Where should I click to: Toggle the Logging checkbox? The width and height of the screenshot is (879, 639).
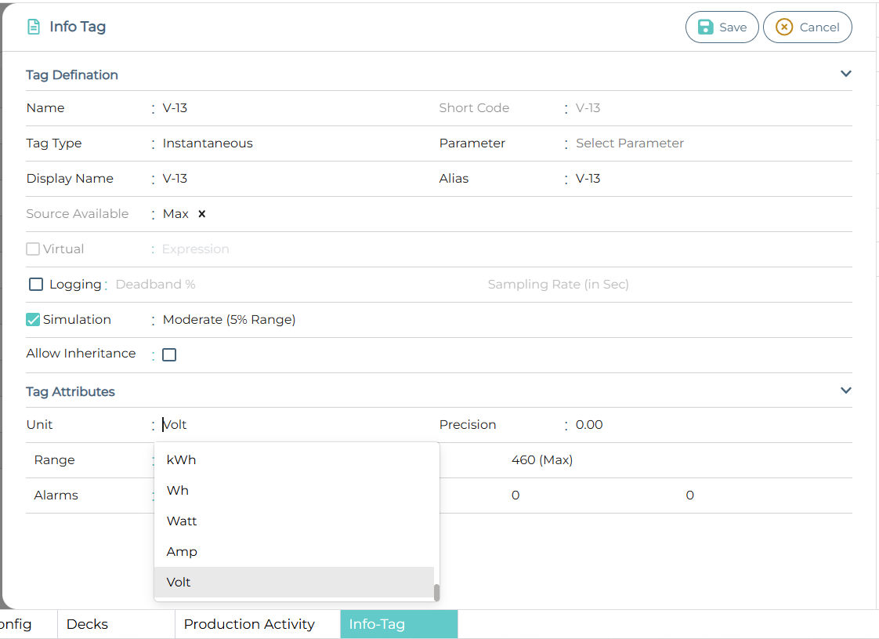coord(36,285)
